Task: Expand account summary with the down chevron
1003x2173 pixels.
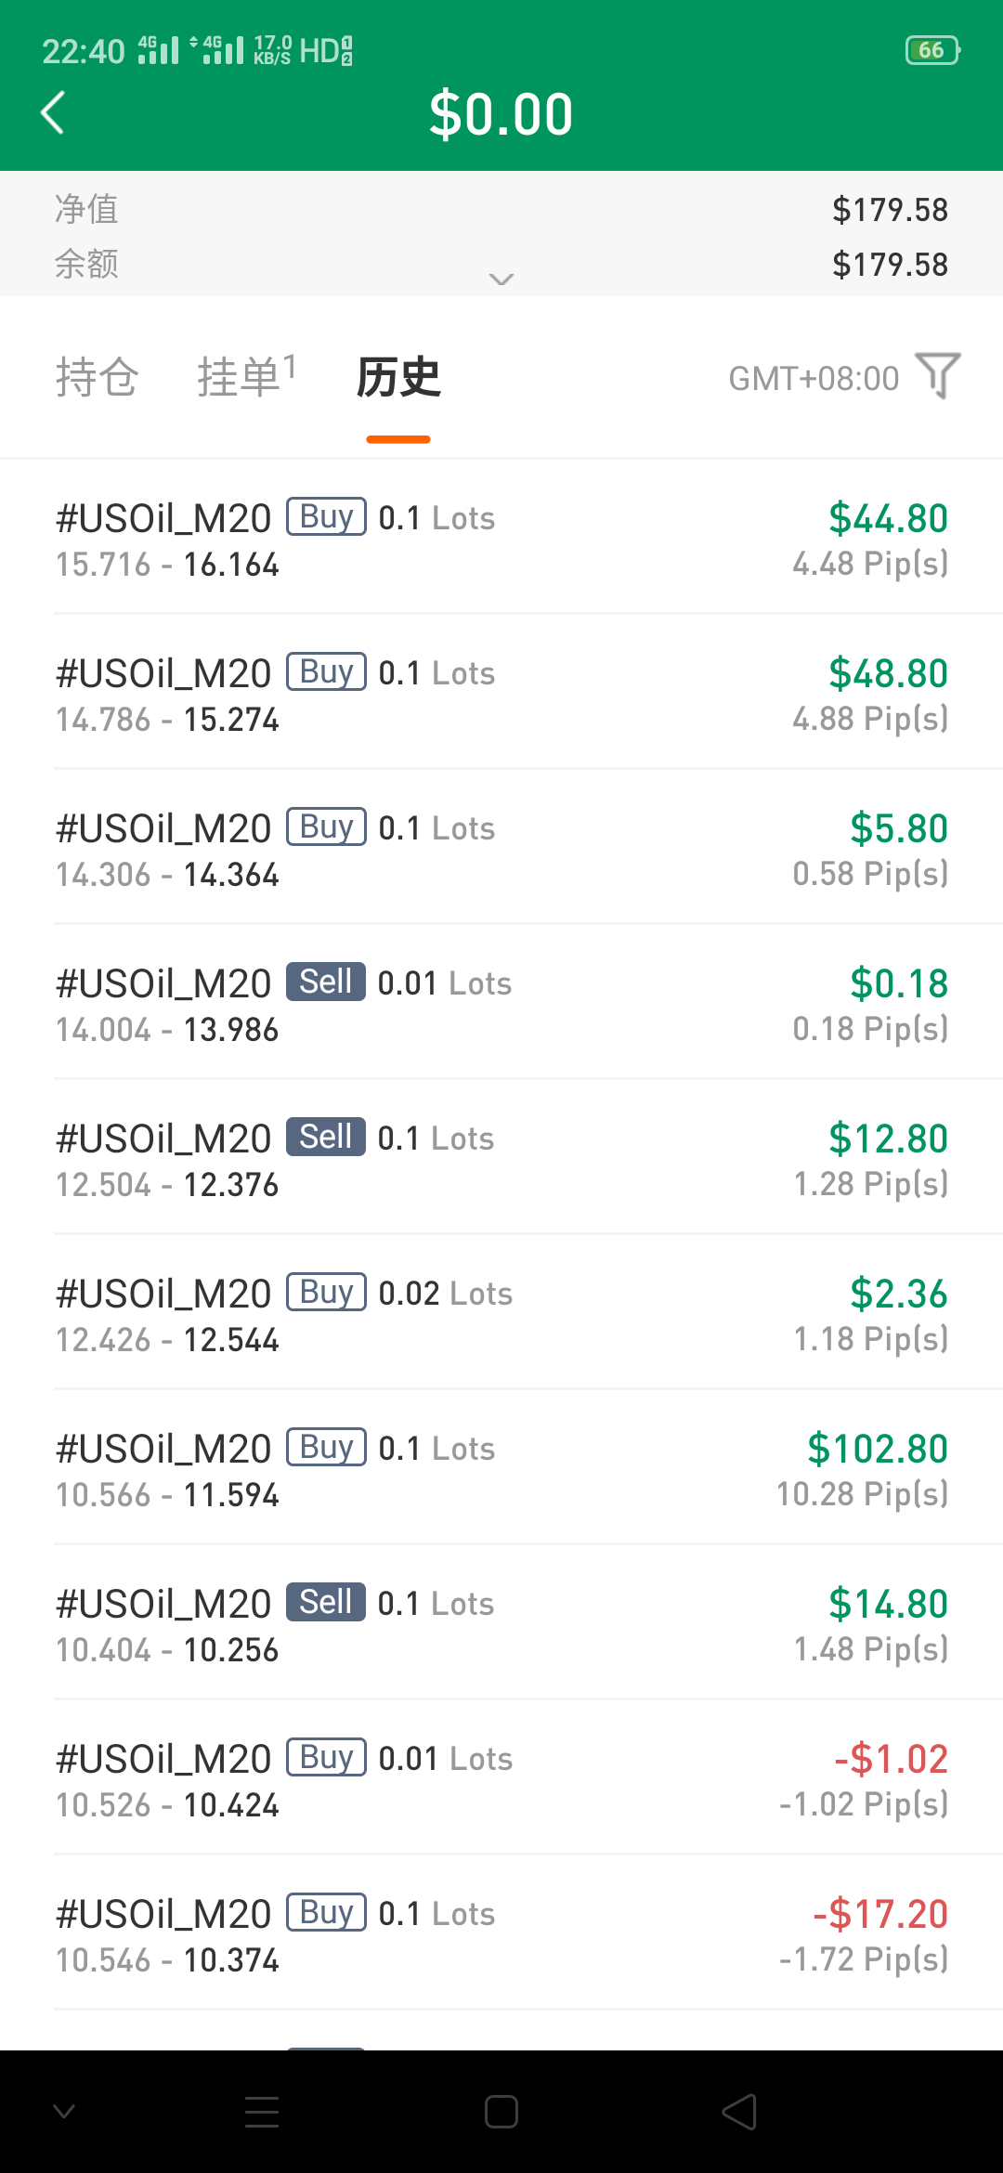Action: 501,280
